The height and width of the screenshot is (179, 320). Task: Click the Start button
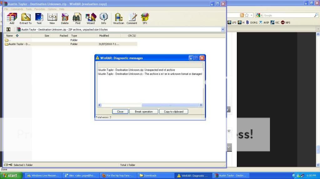coord(11,176)
